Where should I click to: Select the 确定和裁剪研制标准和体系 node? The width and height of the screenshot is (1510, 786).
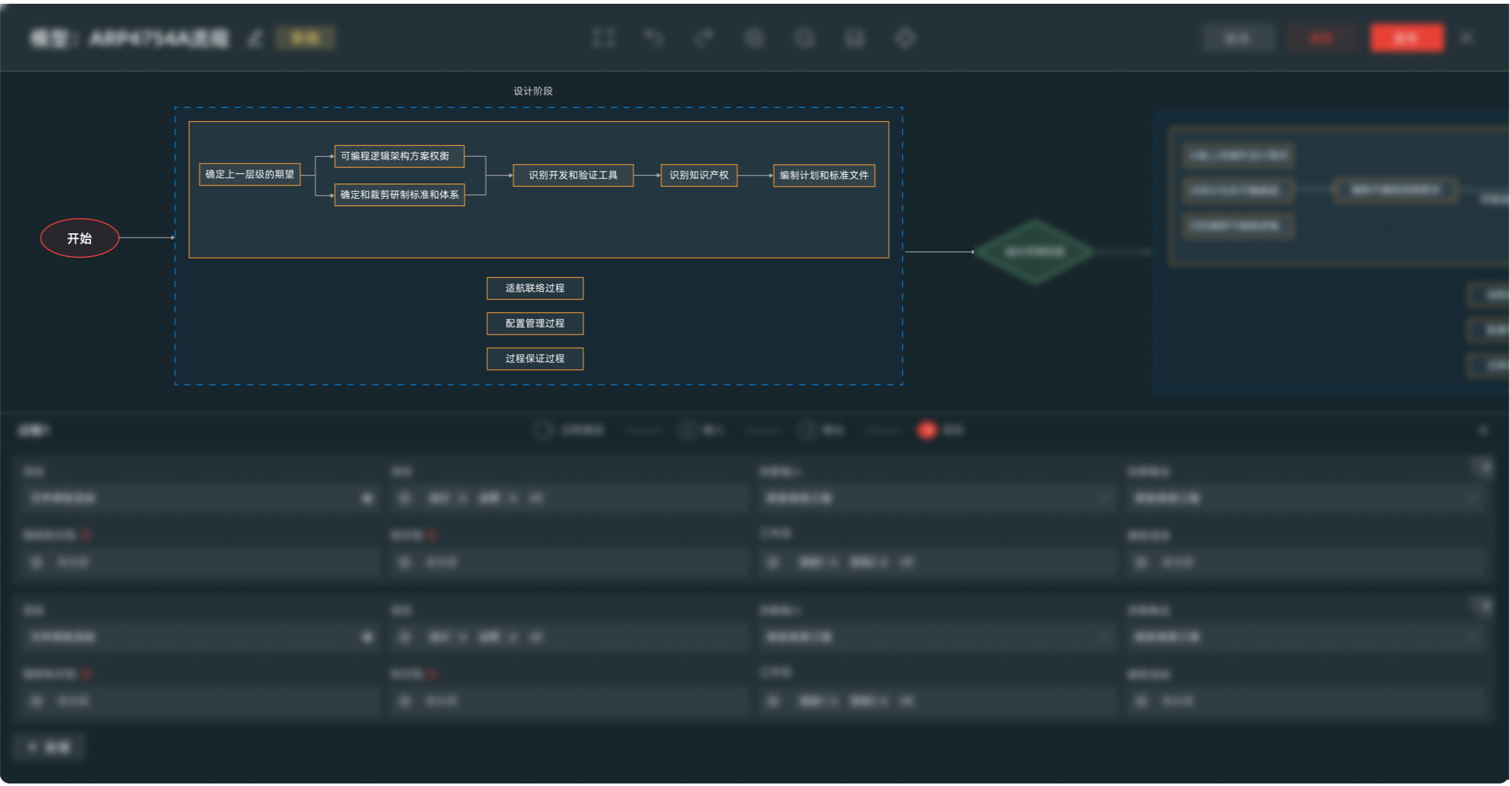(399, 195)
